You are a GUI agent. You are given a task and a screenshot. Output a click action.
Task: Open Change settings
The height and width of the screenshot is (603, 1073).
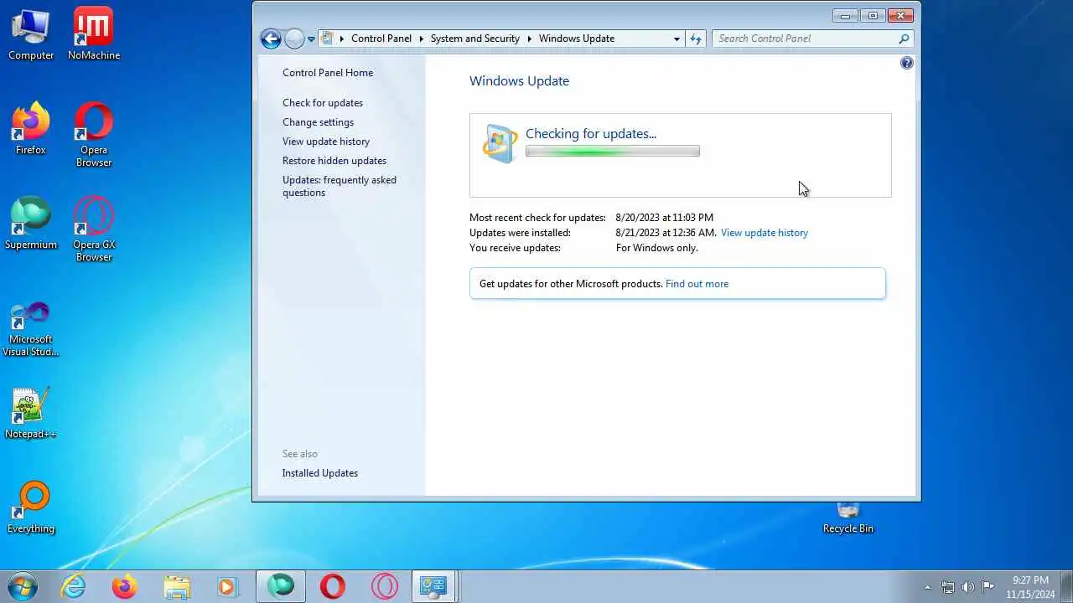[x=319, y=122]
